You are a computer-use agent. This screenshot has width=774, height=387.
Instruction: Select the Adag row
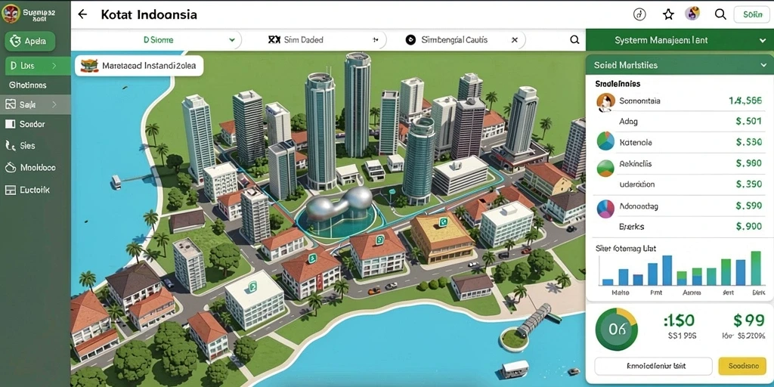click(x=680, y=121)
